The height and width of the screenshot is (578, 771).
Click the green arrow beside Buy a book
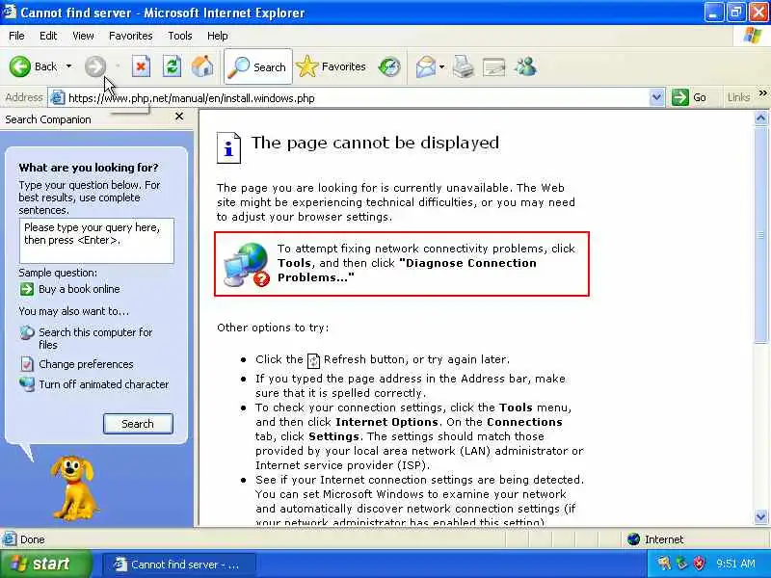27,289
